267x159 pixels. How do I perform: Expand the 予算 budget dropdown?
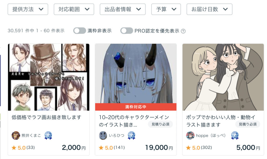[166, 9]
